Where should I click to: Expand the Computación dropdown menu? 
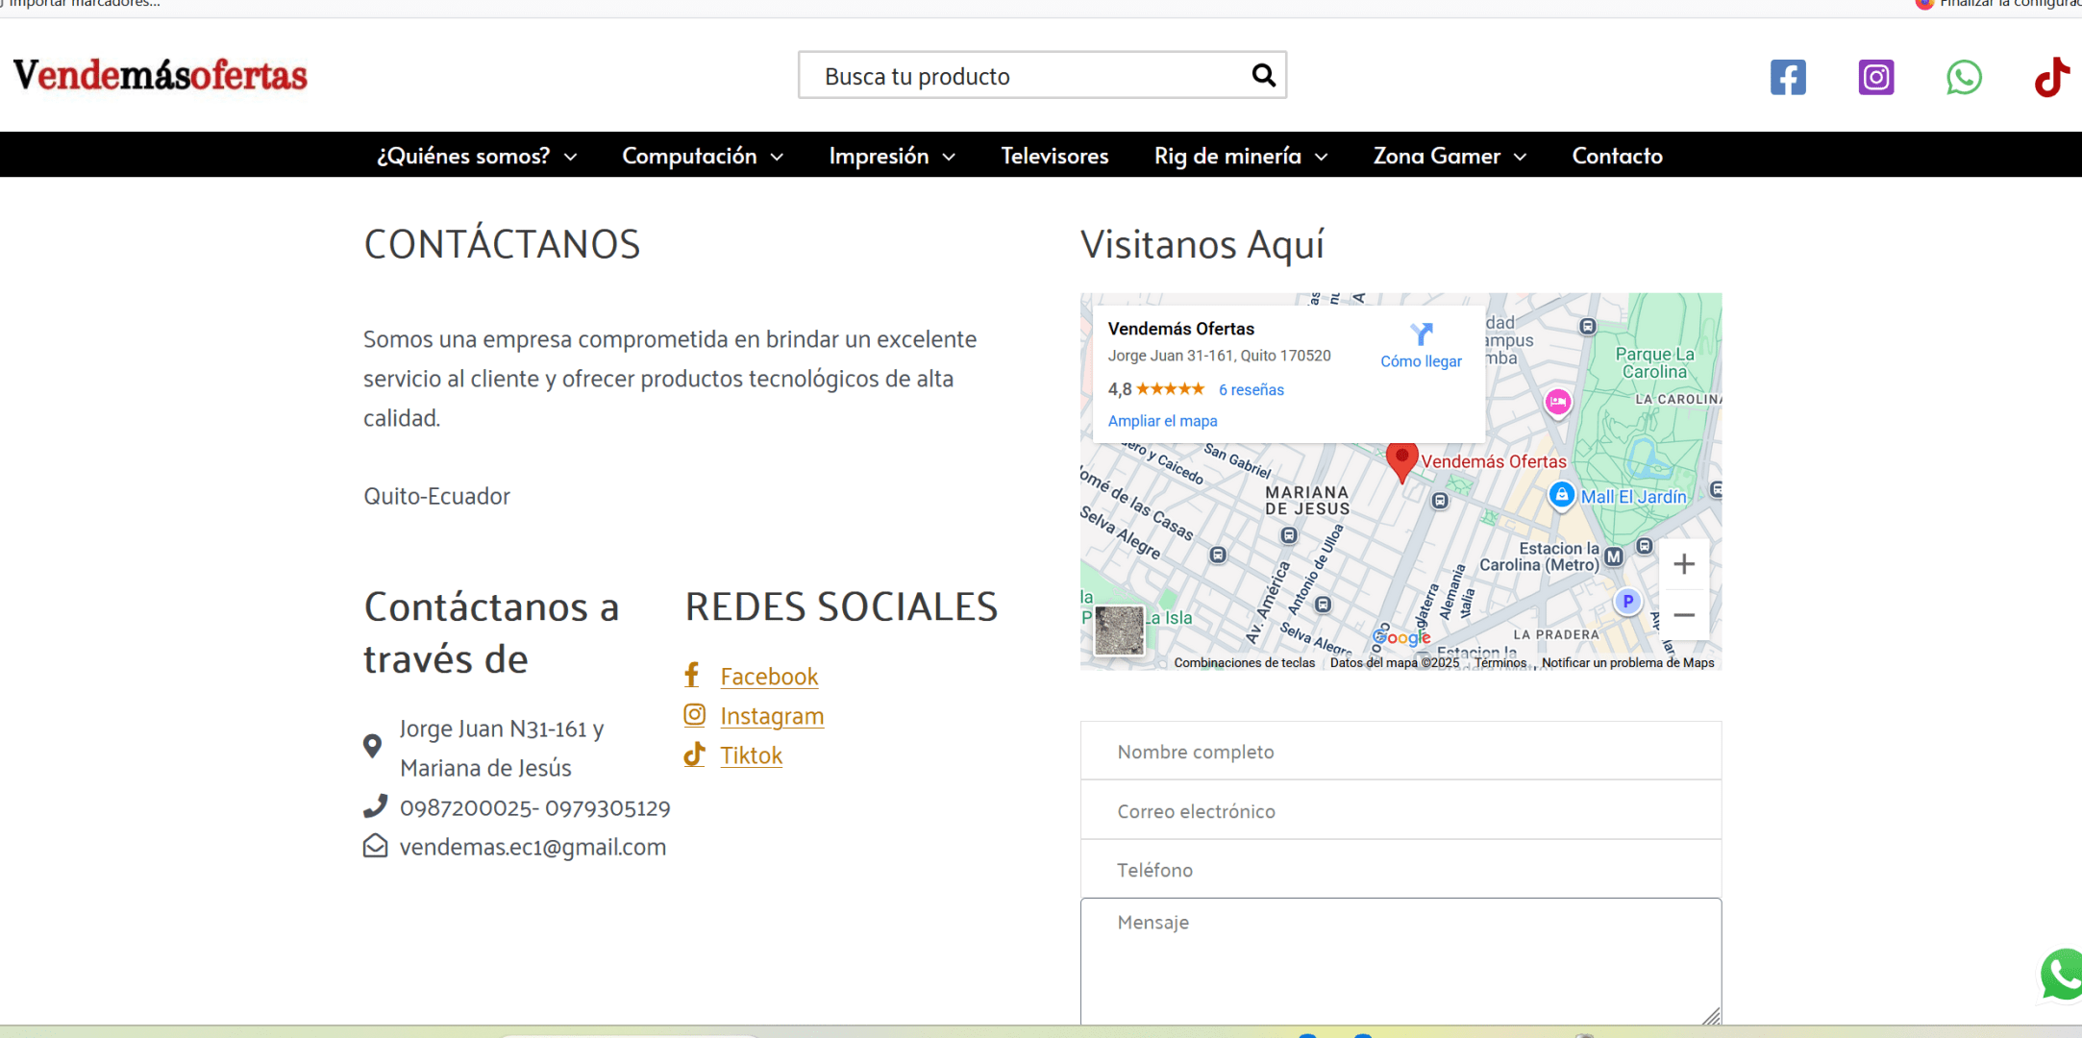point(703,156)
